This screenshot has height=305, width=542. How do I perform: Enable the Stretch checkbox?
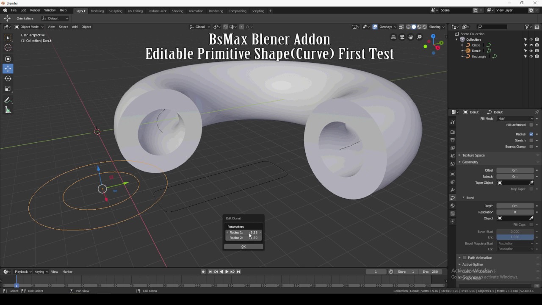(531, 140)
